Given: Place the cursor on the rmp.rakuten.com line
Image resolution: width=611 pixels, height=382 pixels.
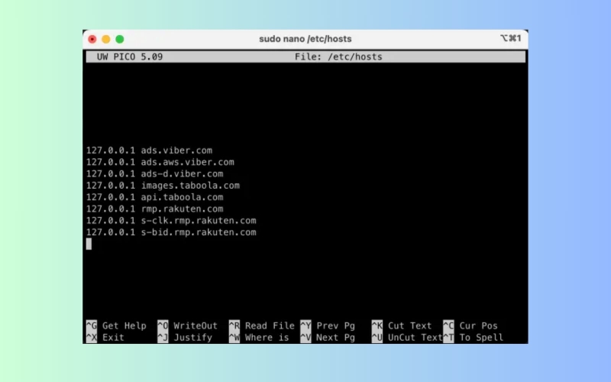Looking at the screenshot, I should point(155,209).
